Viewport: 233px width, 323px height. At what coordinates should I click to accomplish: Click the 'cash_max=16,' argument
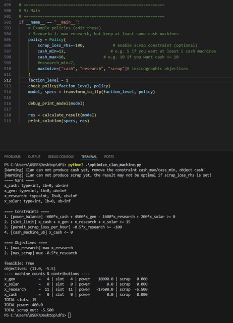pos(51,57)
